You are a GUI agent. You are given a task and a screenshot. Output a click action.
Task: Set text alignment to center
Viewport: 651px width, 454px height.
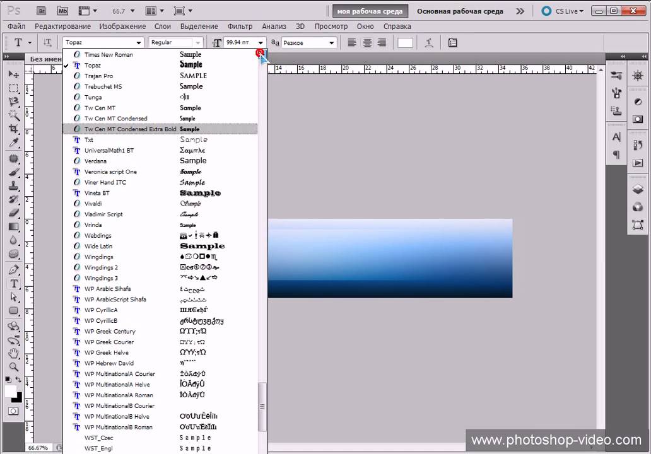(367, 42)
